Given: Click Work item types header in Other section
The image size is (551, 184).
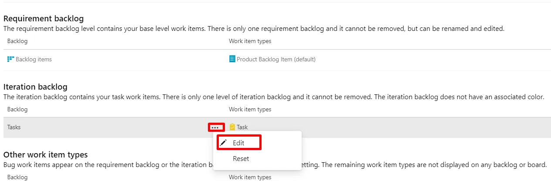Looking at the screenshot, I should click(x=250, y=177).
